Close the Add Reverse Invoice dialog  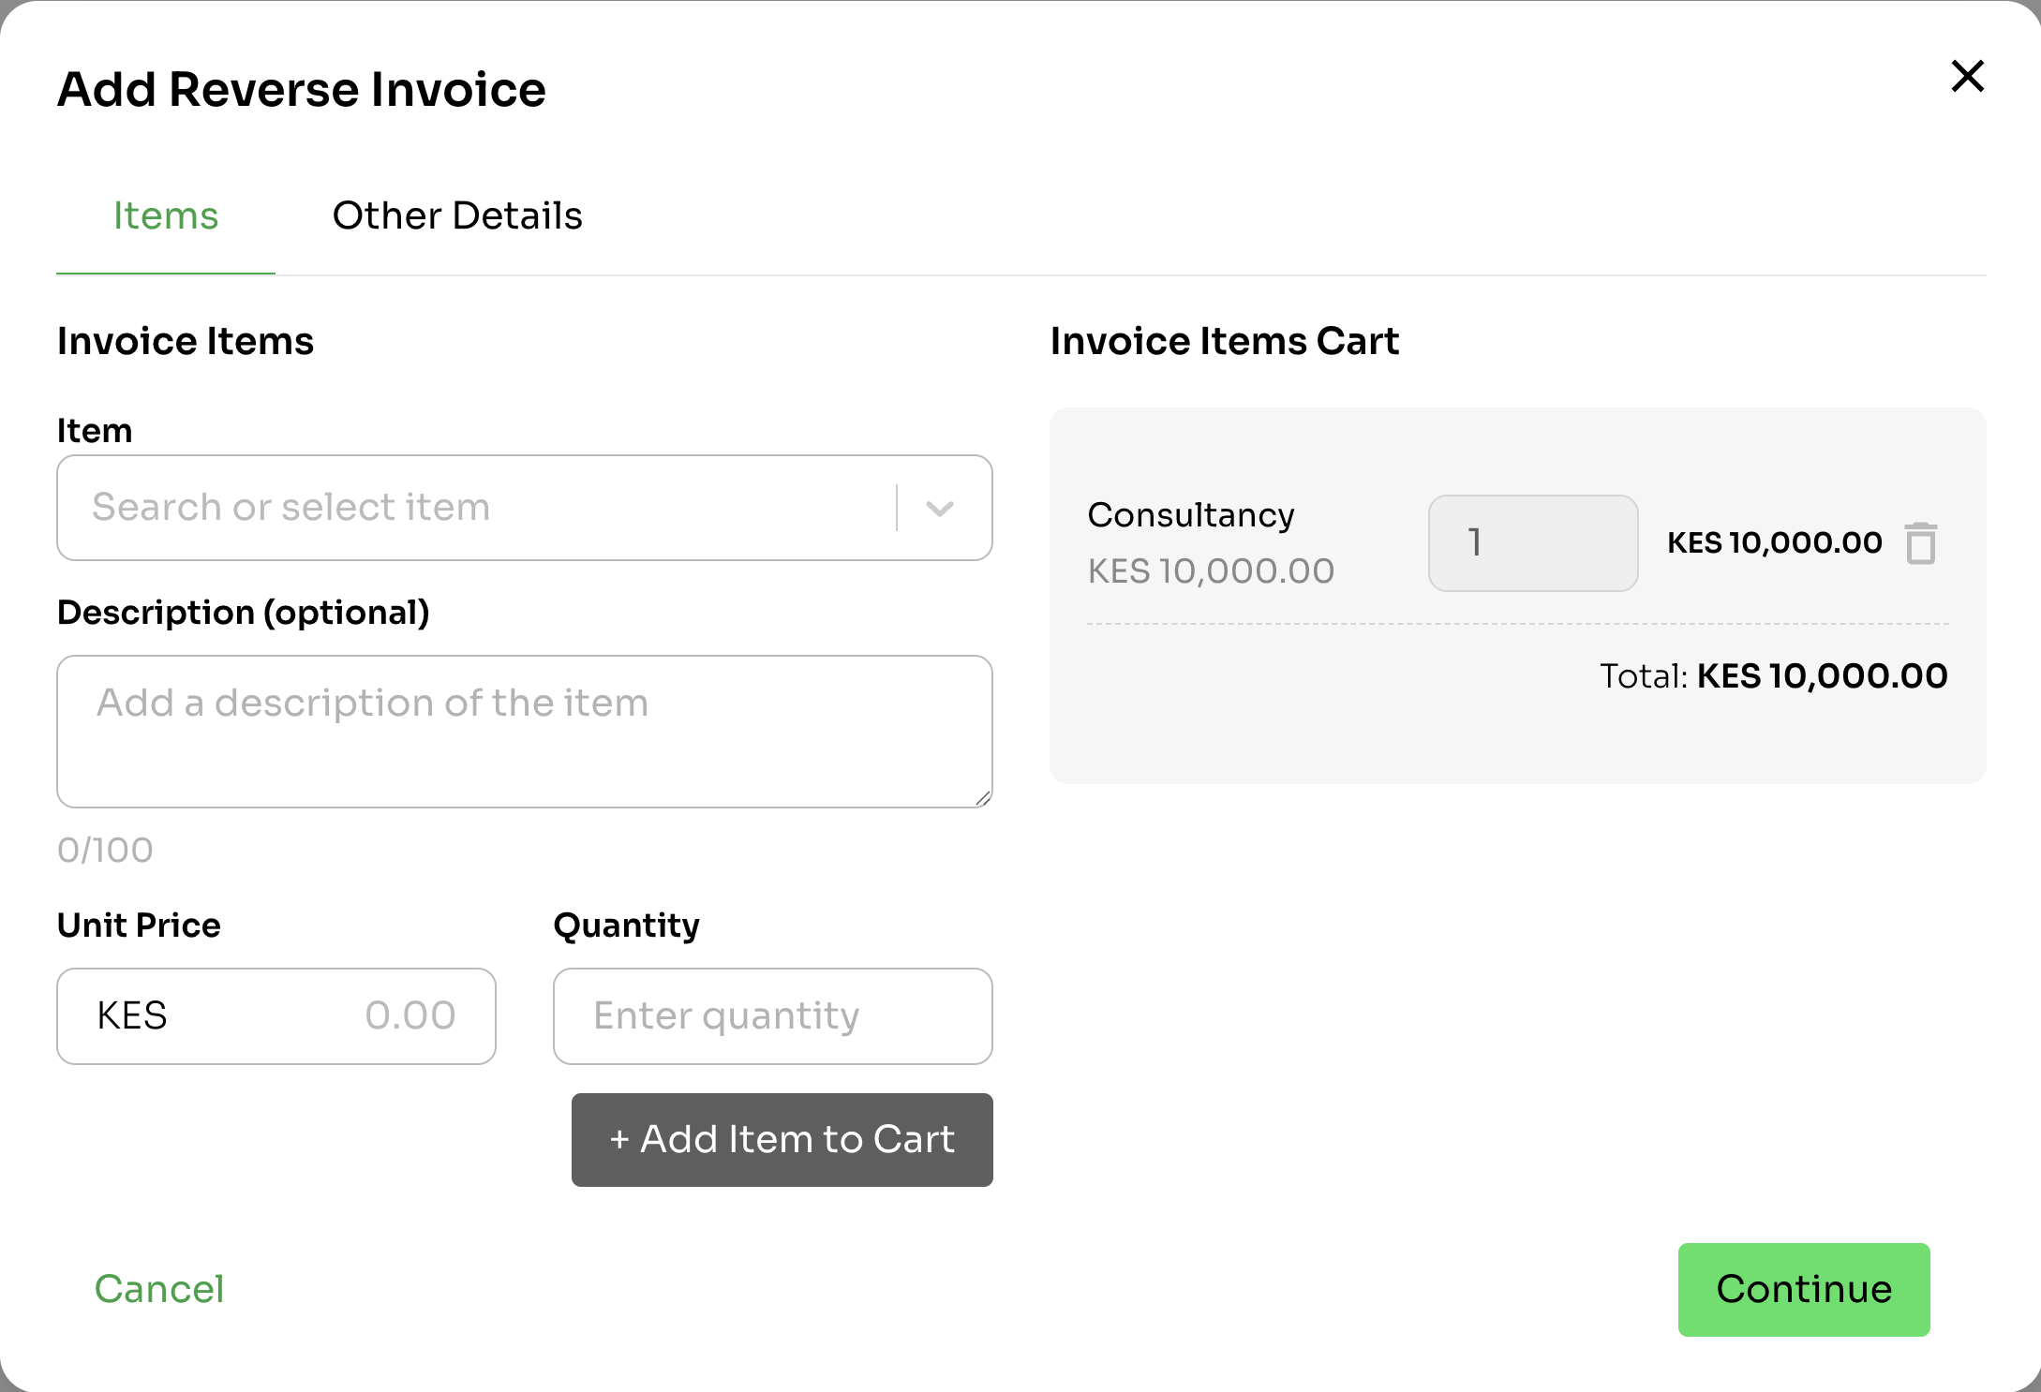point(1967,76)
